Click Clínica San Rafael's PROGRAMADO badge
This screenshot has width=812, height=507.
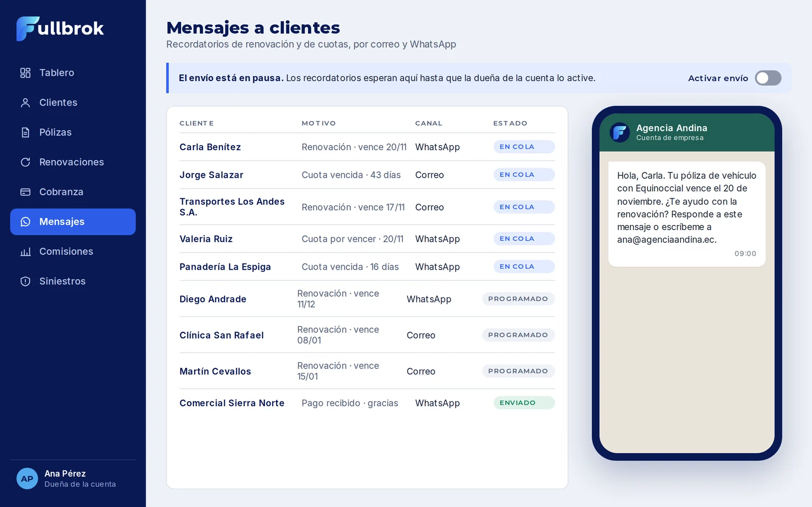pos(518,335)
